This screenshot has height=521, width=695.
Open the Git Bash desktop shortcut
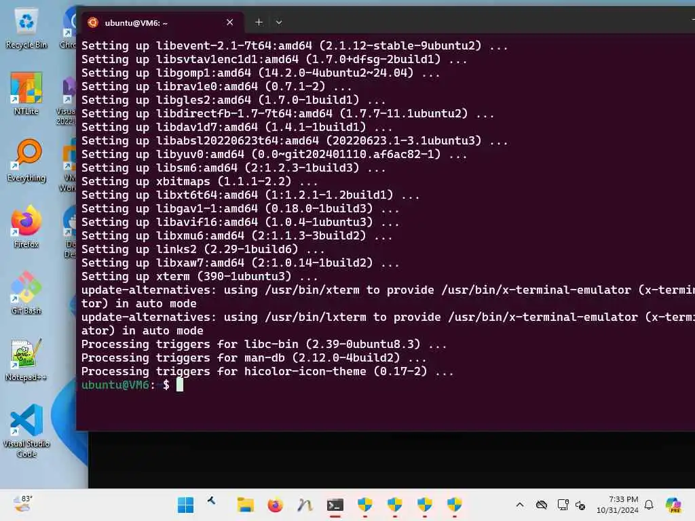click(x=26, y=293)
